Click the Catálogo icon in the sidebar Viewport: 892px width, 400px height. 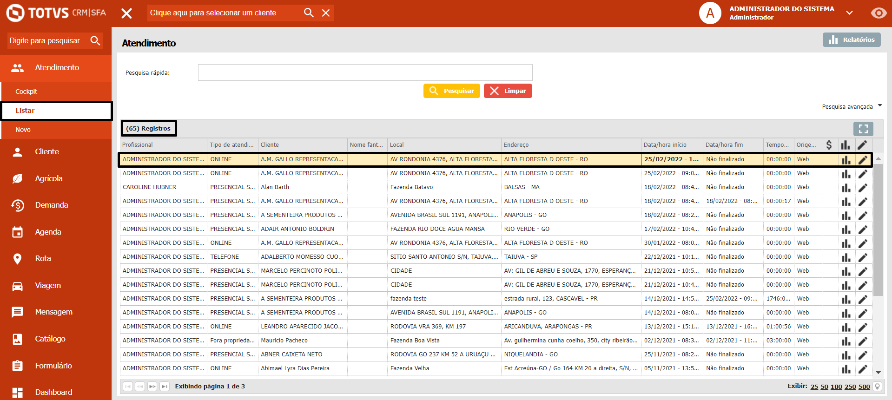[18, 339]
